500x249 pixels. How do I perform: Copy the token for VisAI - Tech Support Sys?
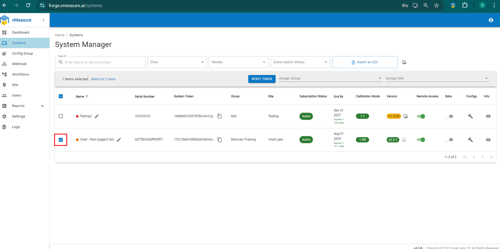[220, 140]
